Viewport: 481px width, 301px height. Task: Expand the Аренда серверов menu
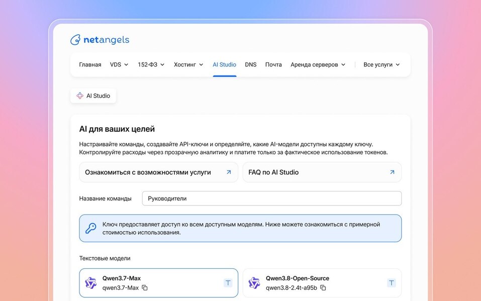pyautogui.click(x=318, y=64)
